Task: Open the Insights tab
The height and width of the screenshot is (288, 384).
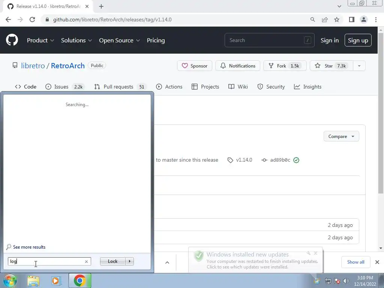Action: pos(307,87)
